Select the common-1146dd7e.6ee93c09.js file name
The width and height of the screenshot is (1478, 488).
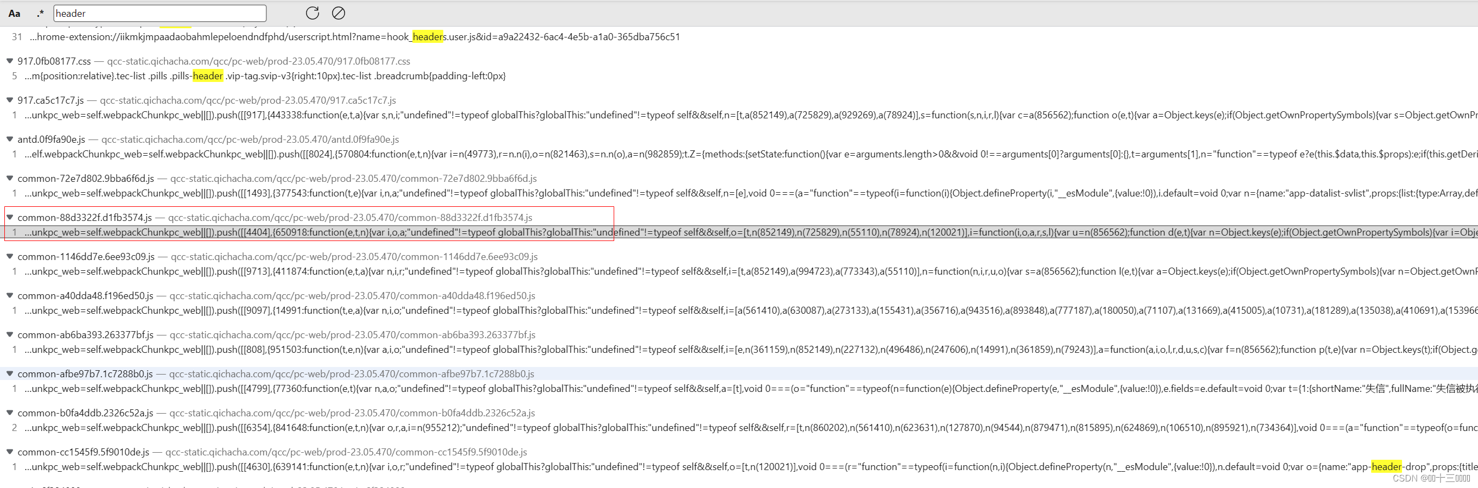86,256
